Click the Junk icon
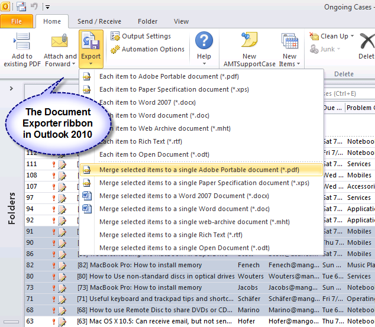 tap(314, 49)
